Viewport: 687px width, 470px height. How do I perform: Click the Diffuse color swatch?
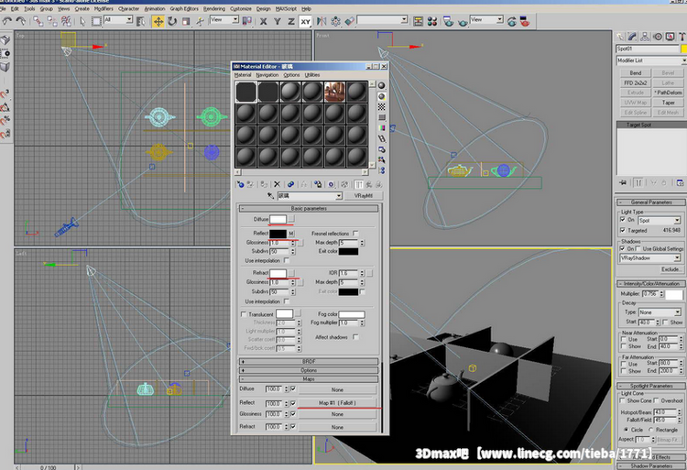tap(278, 219)
